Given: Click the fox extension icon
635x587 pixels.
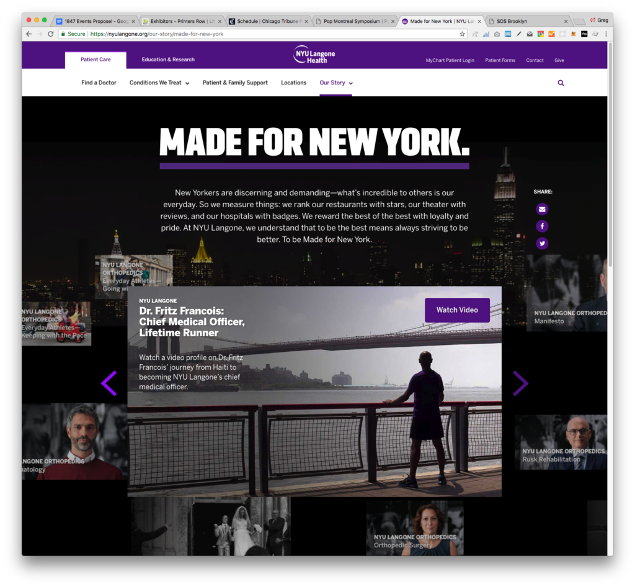Looking at the screenshot, I should click(x=574, y=34).
